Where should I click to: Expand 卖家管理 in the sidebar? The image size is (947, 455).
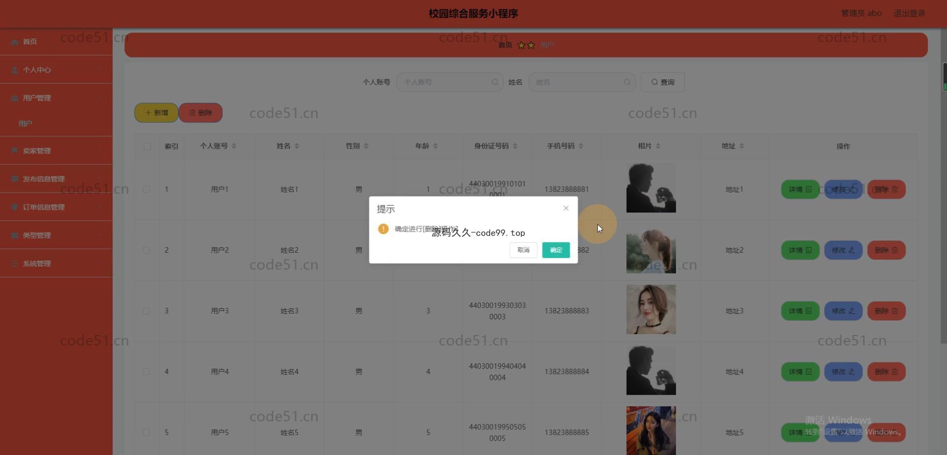(x=56, y=151)
